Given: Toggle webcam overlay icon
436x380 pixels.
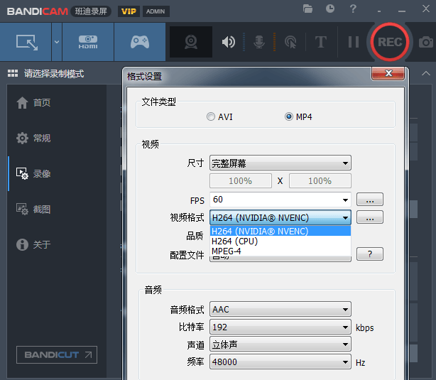Looking at the screenshot, I should [191, 42].
